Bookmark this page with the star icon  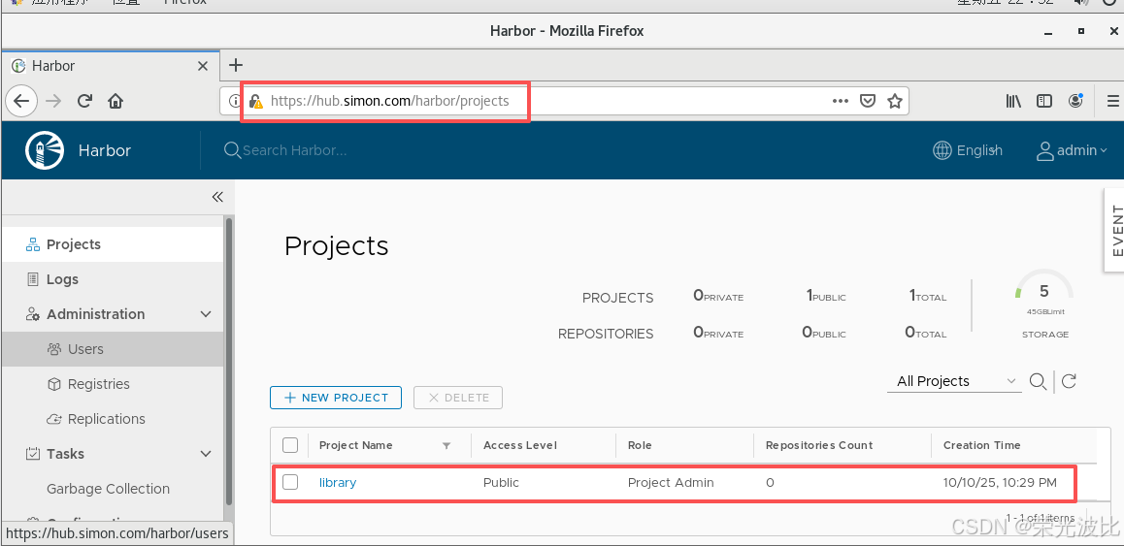click(x=895, y=101)
